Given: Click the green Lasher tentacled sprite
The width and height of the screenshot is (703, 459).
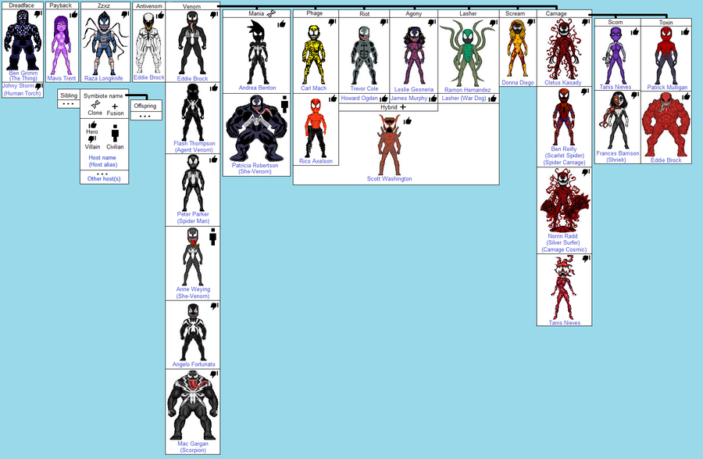Looking at the screenshot, I should click(468, 54).
